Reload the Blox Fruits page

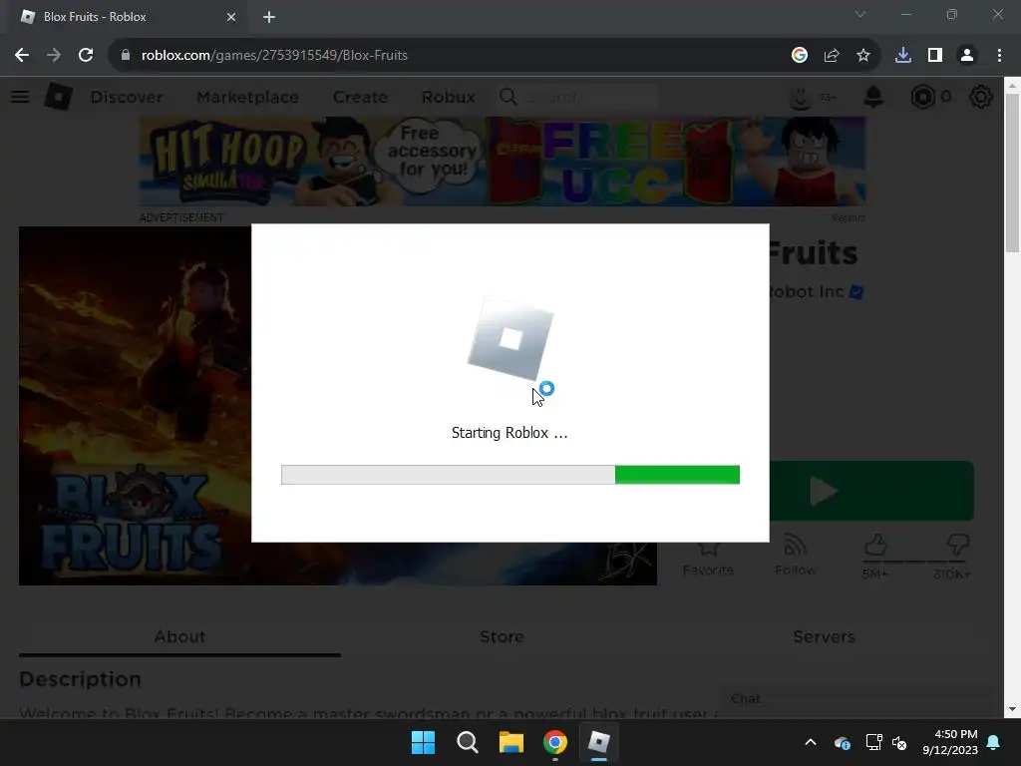86,56
